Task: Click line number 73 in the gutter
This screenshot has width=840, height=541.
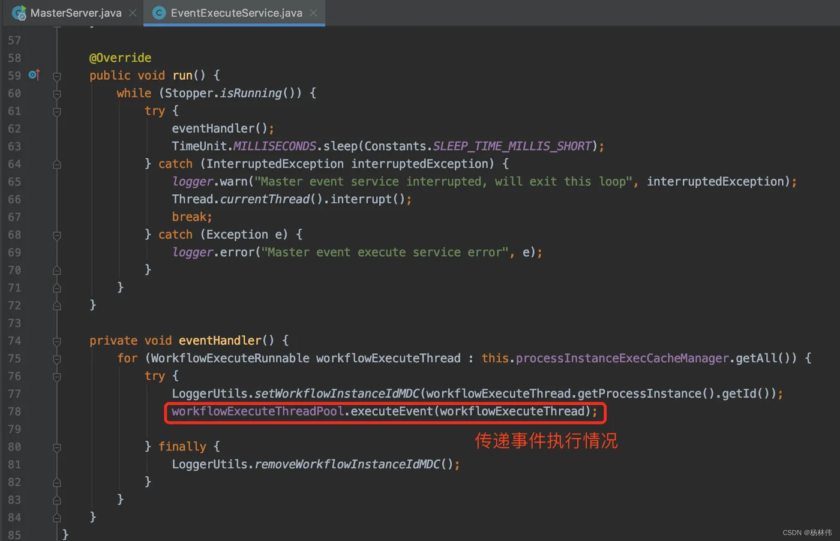Action: coord(14,323)
